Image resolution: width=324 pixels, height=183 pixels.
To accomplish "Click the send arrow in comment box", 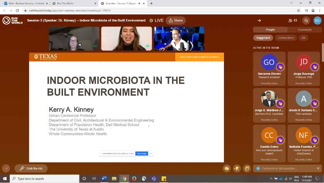I will (318, 168).
